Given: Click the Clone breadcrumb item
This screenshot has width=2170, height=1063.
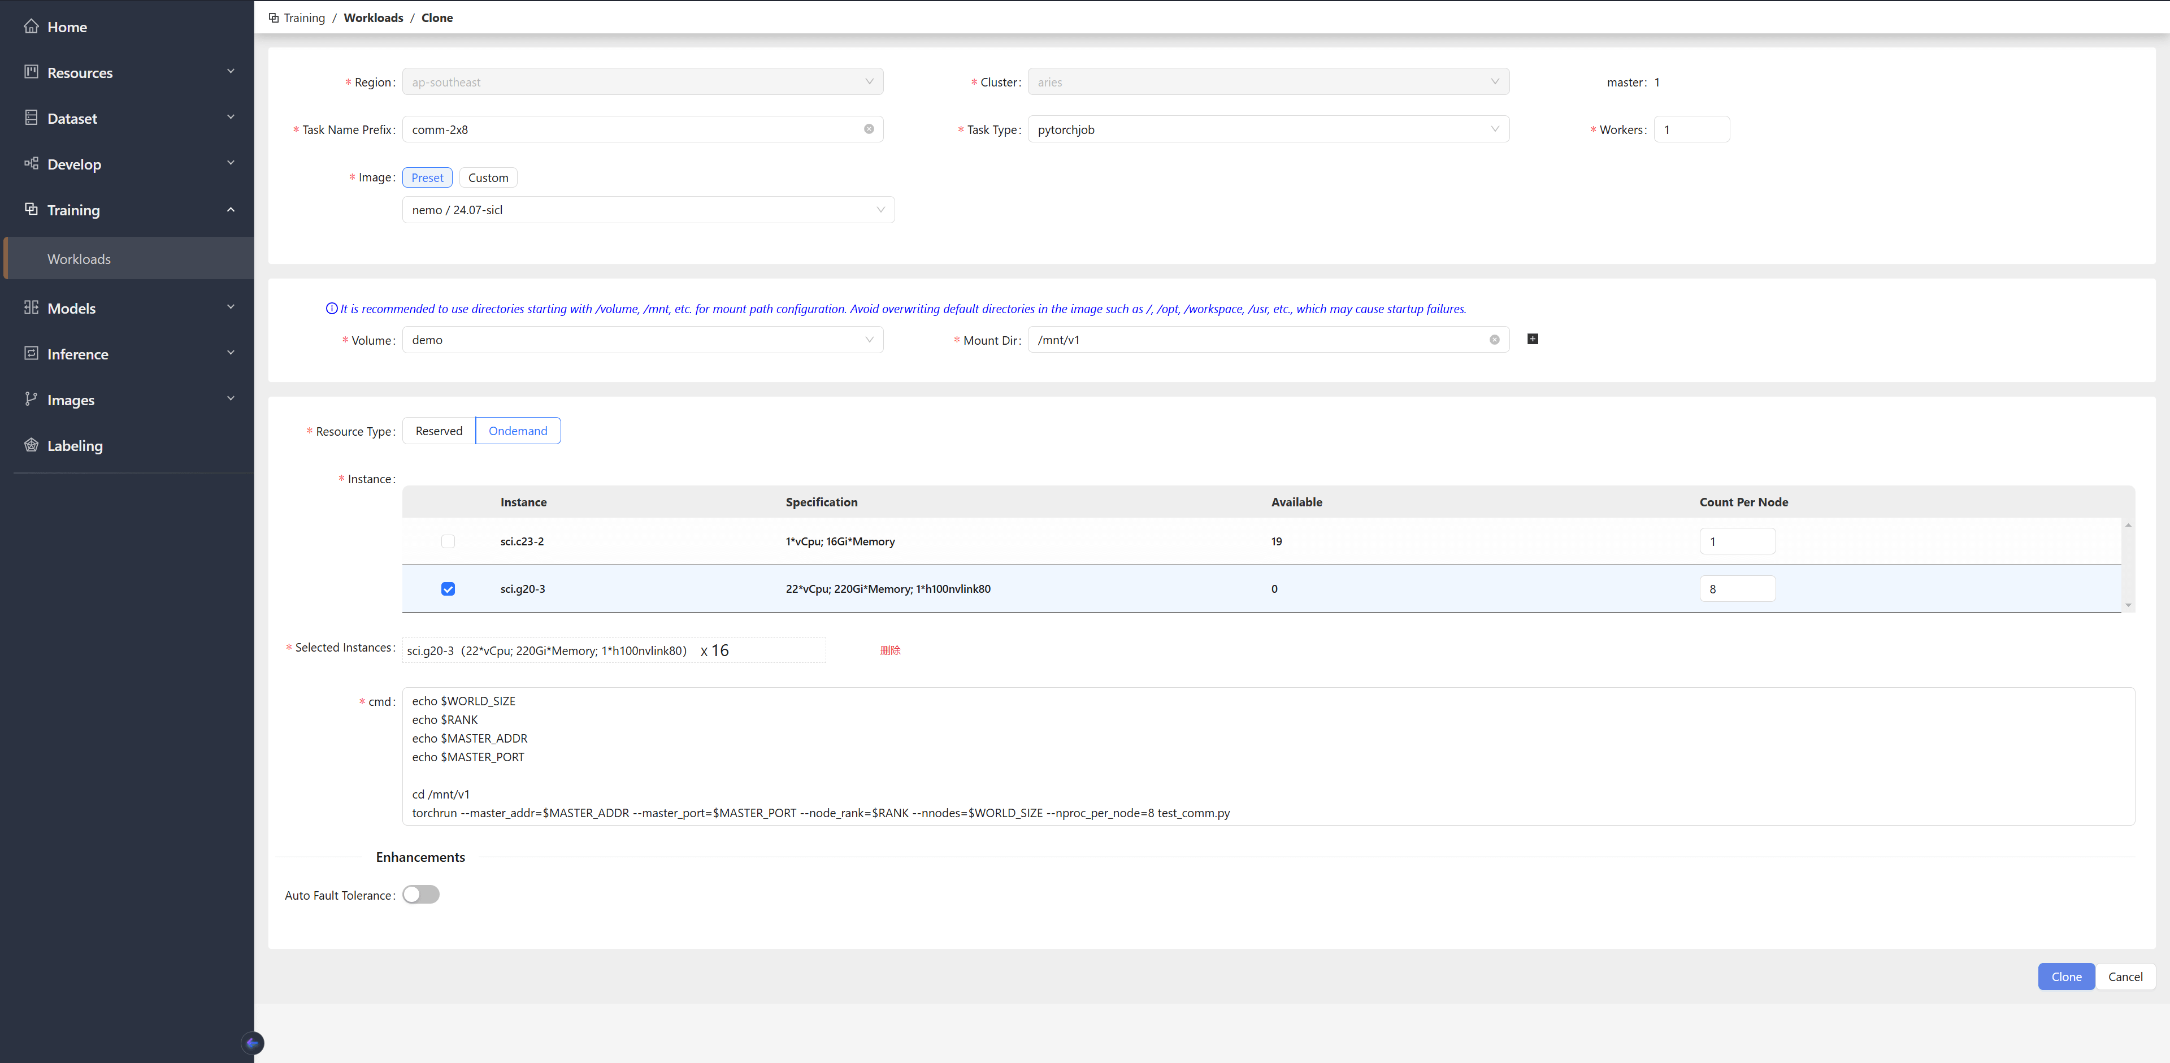Looking at the screenshot, I should click(x=437, y=18).
